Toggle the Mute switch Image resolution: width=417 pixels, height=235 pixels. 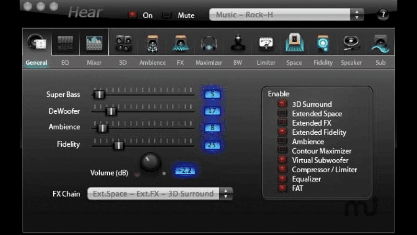coord(167,15)
